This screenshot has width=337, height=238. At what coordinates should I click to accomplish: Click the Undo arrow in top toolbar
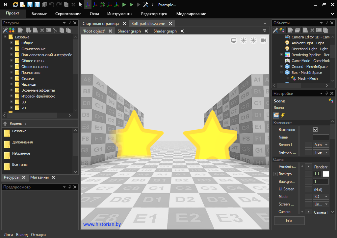[52, 5]
